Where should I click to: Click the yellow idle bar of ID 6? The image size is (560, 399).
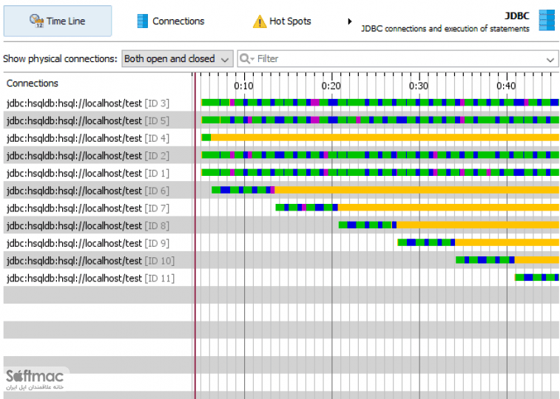point(416,190)
